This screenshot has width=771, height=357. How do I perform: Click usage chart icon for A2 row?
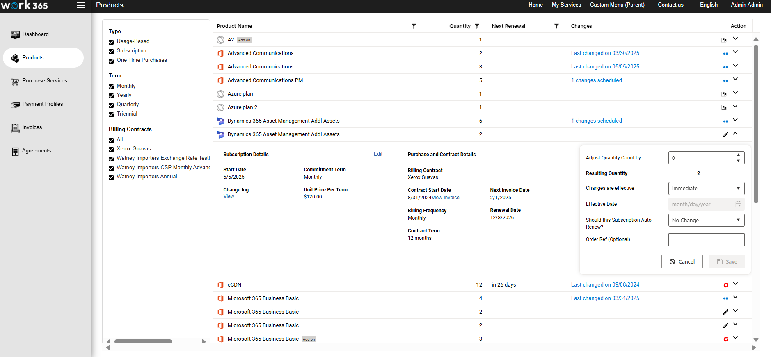tap(724, 40)
